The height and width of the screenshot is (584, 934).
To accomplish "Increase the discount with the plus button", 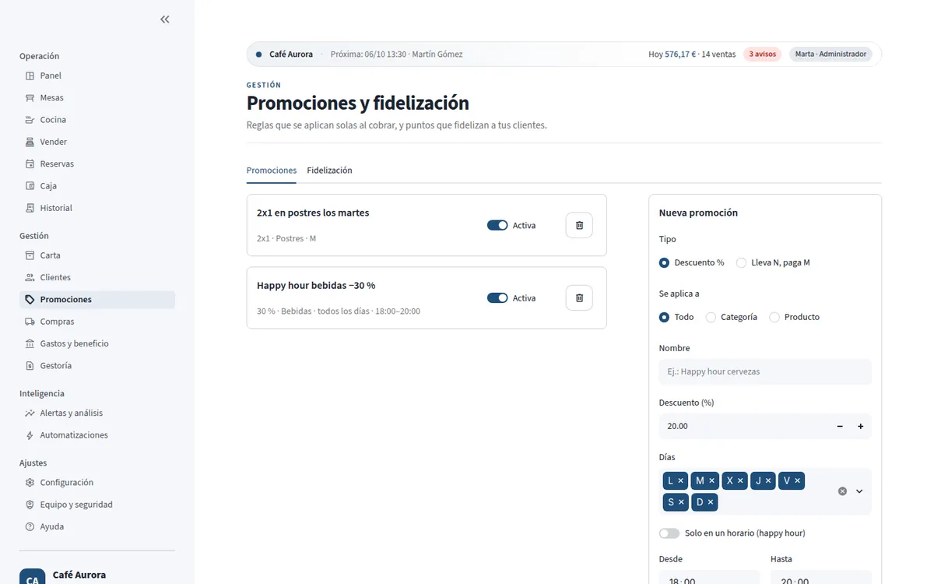I will (861, 427).
